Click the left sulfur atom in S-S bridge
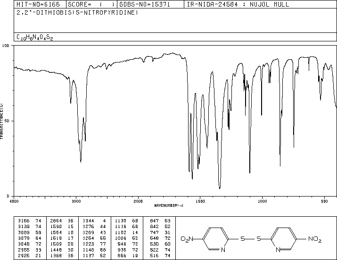The height and width of the screenshot is (260, 337). (243, 238)
